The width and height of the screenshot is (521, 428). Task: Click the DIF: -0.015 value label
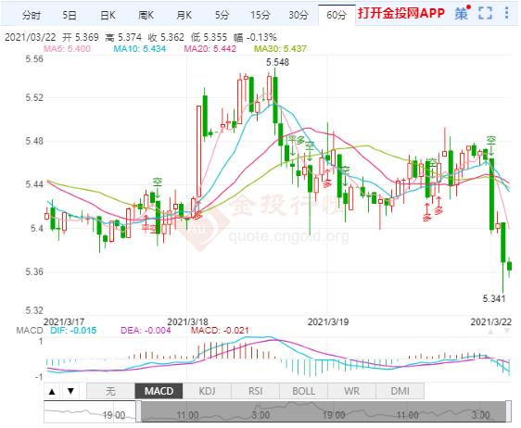(73, 331)
